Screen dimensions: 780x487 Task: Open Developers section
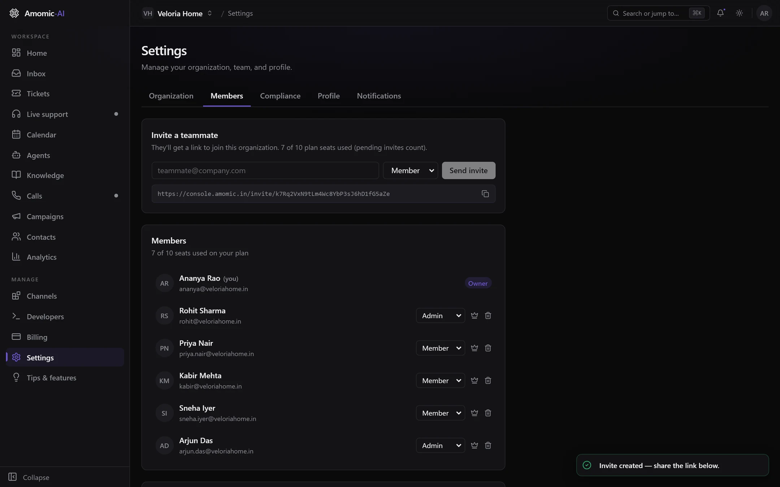[65, 317]
